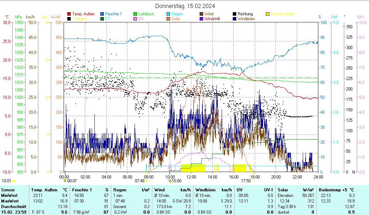369x215 pixels.
Task: Click the dark green ET legend square
Action: pos(102,19)
